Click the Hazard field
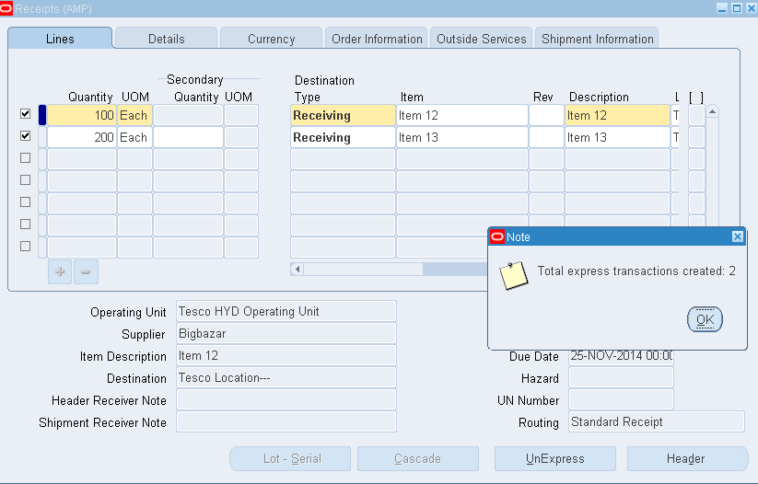This screenshot has width=758, height=484. click(621, 378)
